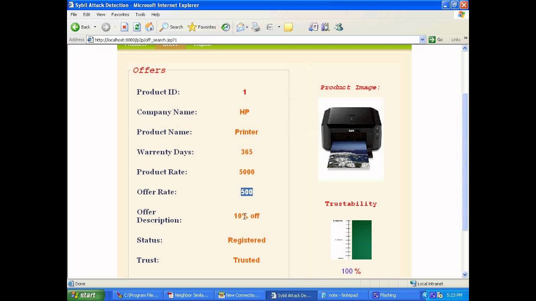This screenshot has width=536, height=301.
Task: Open the Favorites menu
Action: point(120,14)
